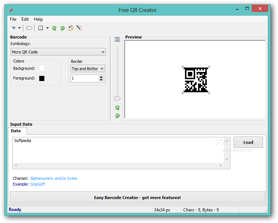Image resolution: width=278 pixels, height=223 pixels.
Task: Click the zoom slider thumb
Action: pyautogui.click(x=117, y=98)
